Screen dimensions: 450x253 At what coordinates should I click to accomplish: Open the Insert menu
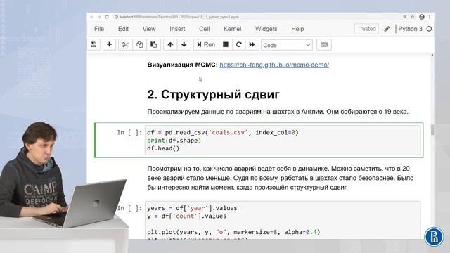point(177,29)
